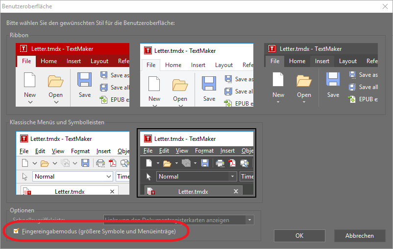The width and height of the screenshot is (393, 249).
Task: Click Open folder icon in dark ribbon preview
Action: (x=304, y=81)
